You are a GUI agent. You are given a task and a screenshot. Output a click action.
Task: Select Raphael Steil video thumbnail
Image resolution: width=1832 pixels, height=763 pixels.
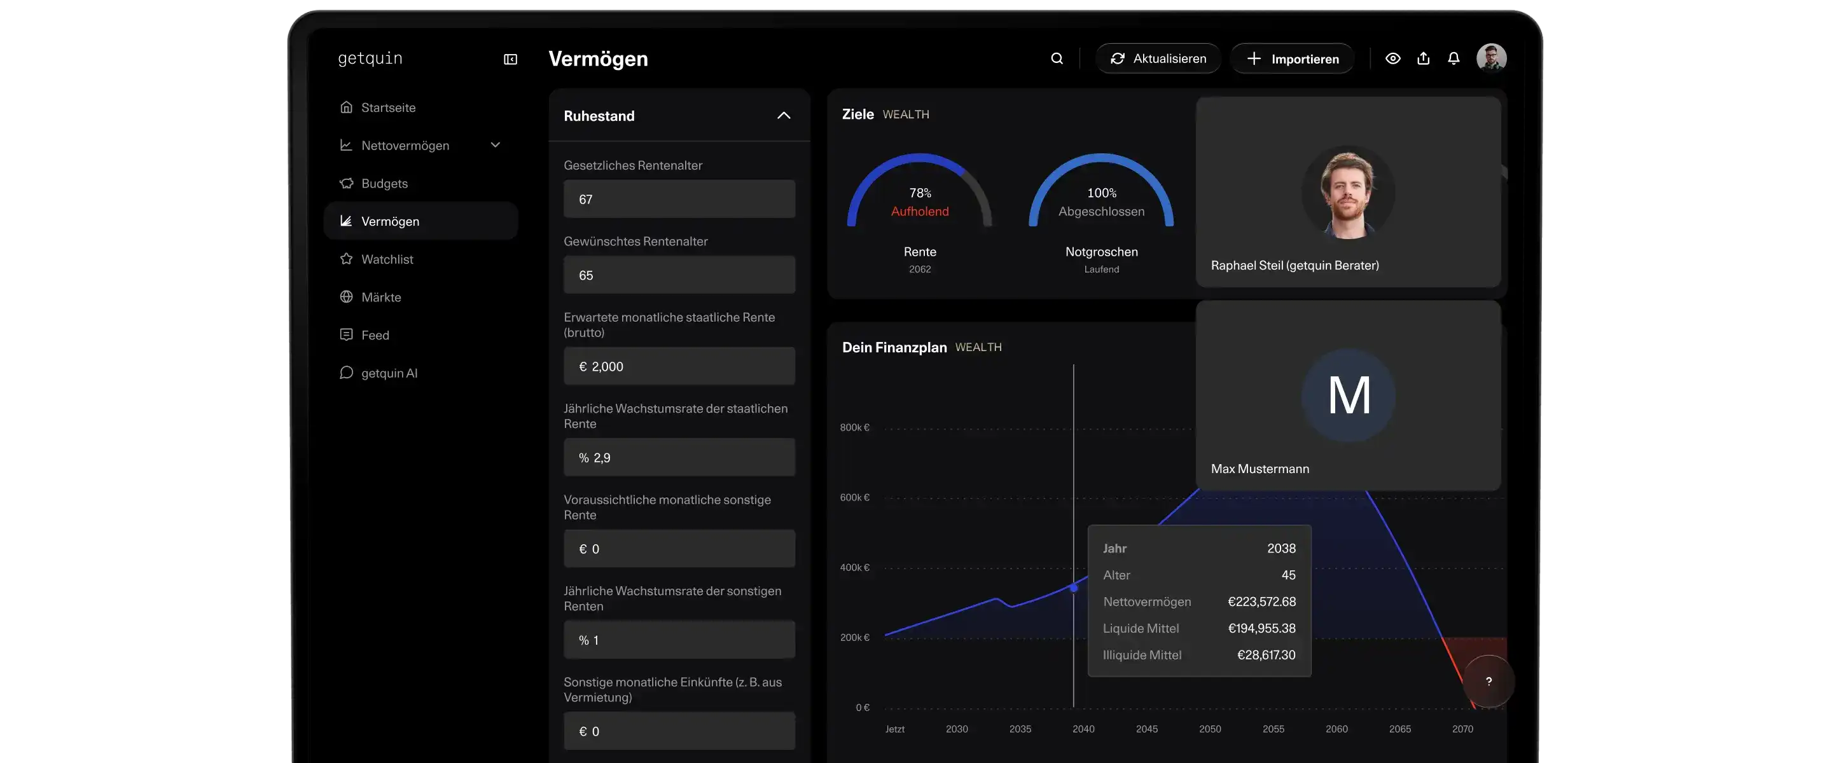(1349, 192)
